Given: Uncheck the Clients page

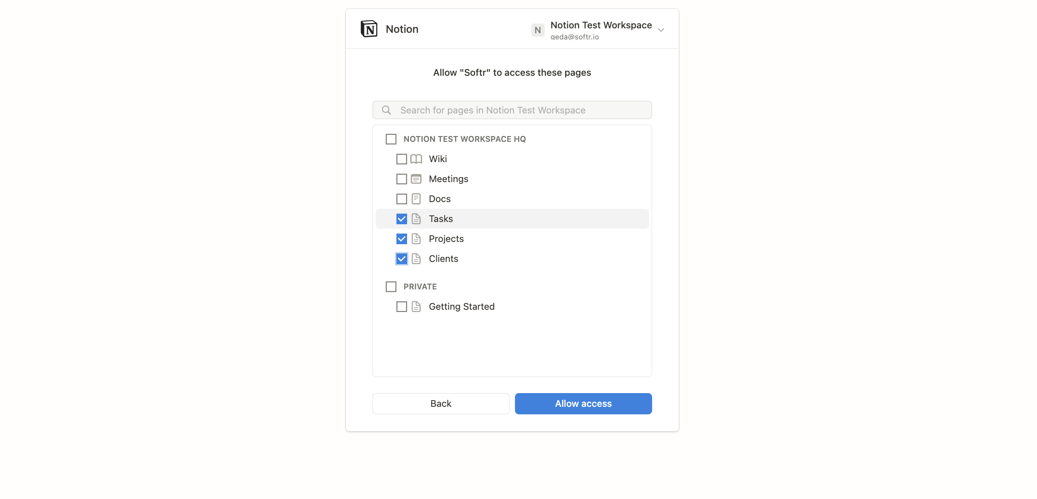Looking at the screenshot, I should point(401,258).
